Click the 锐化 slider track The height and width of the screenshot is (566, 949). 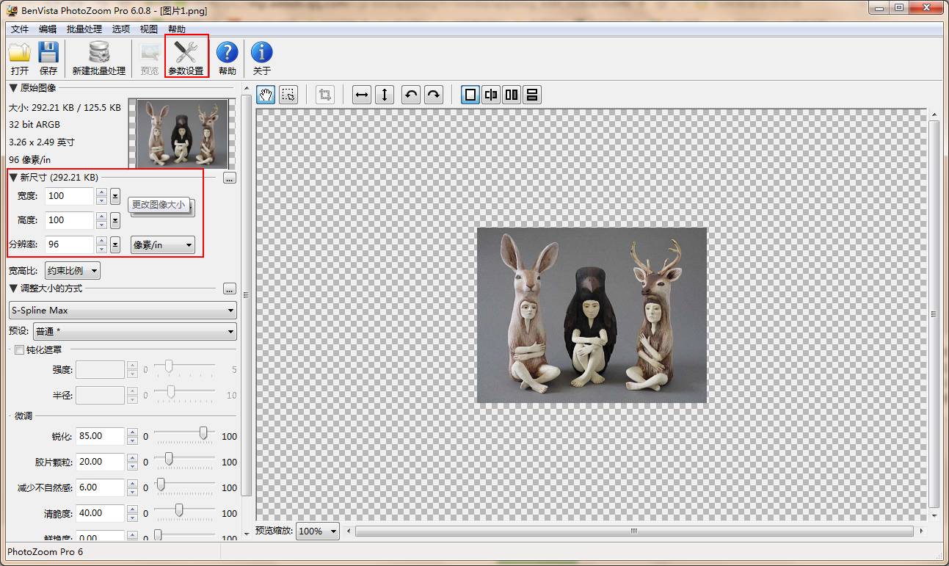184,435
